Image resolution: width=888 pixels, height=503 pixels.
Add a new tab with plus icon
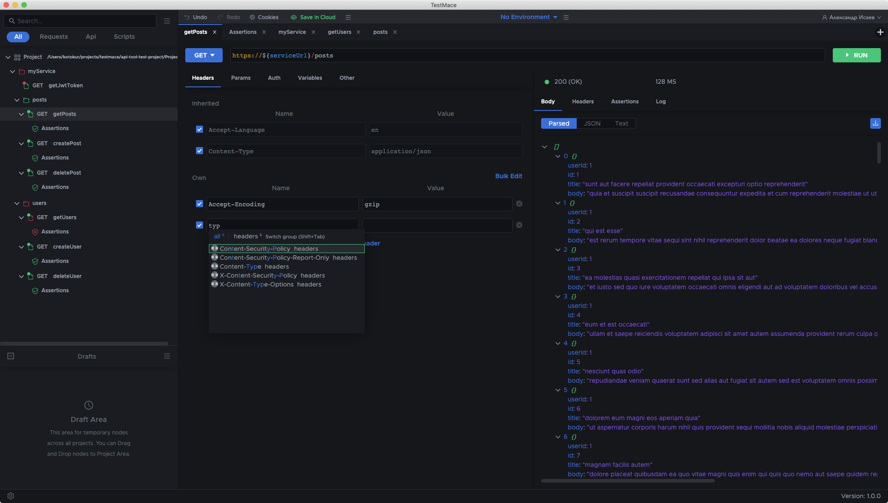coord(880,32)
